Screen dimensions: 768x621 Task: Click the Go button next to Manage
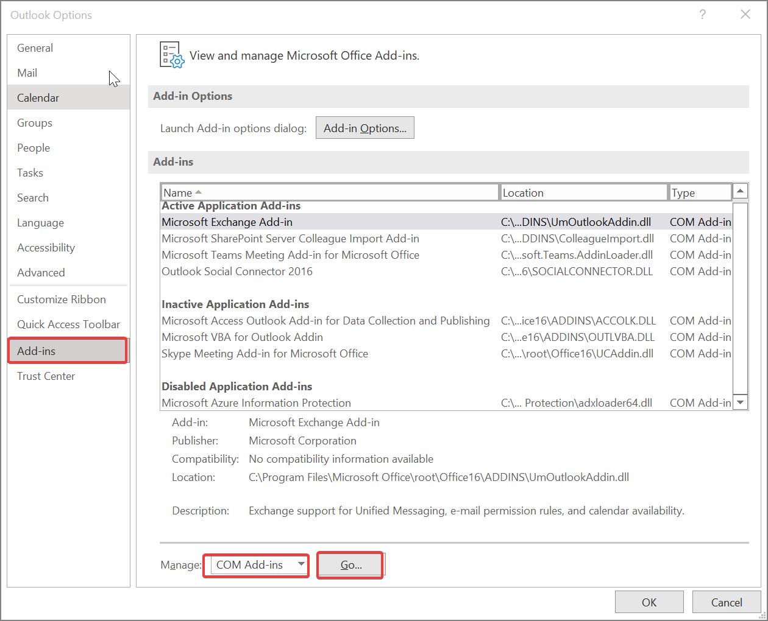(x=349, y=565)
